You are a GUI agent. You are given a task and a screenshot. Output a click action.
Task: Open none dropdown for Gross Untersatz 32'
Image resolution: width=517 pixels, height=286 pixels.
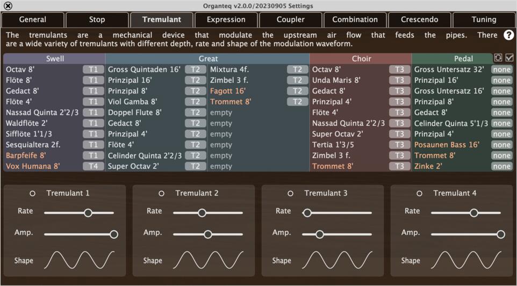pos(502,69)
